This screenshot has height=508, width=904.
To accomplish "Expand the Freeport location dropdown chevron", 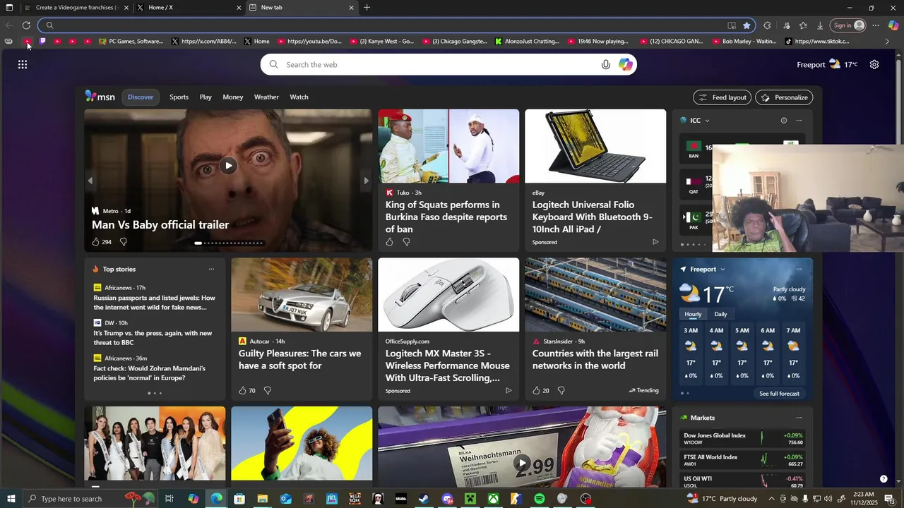I will (722, 269).
